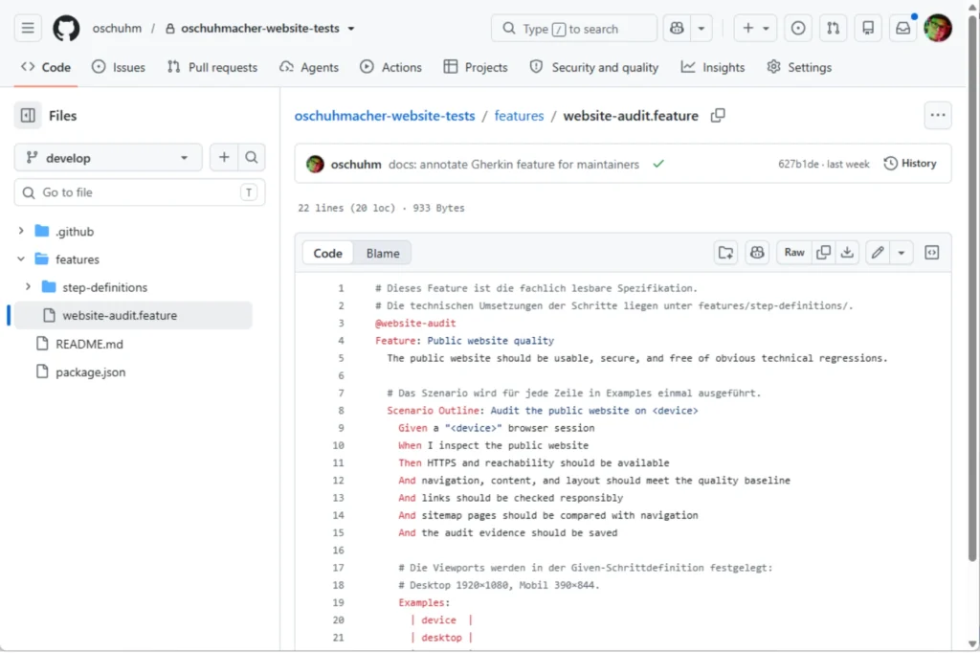Screen dimensions: 980x653
Task: Copy file path next to website-audit.feature
Action: pos(718,116)
